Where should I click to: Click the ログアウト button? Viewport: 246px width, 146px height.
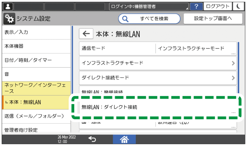point(218,7)
